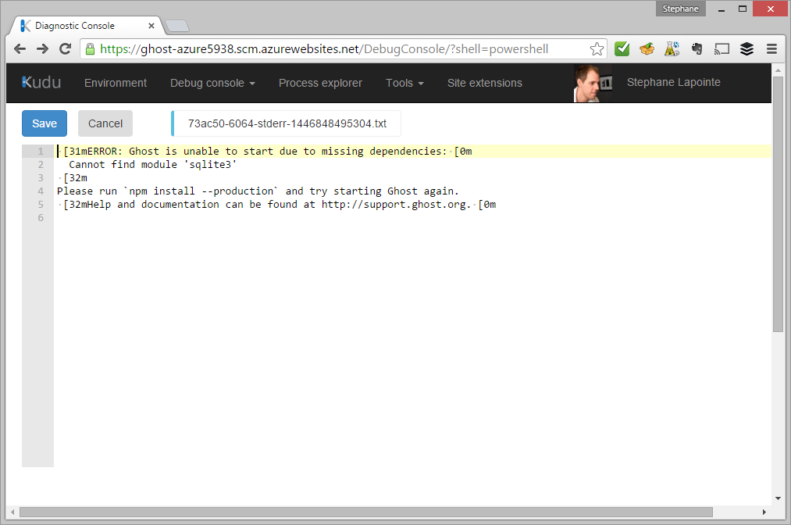This screenshot has height=525, width=791.
Task: Click the user profile photo
Action: [593, 83]
